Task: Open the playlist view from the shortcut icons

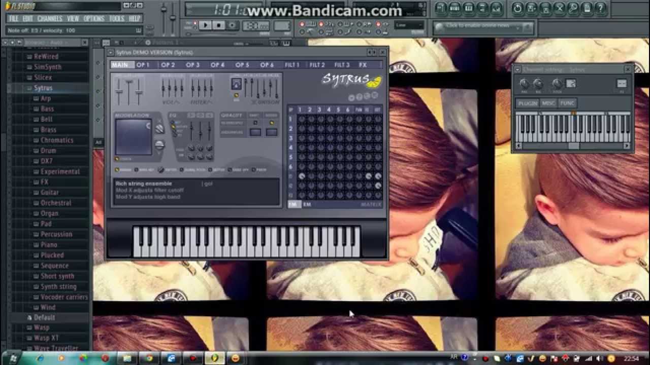Action: click(441, 8)
